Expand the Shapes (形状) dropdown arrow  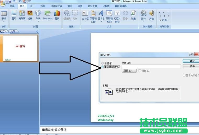click(38, 22)
